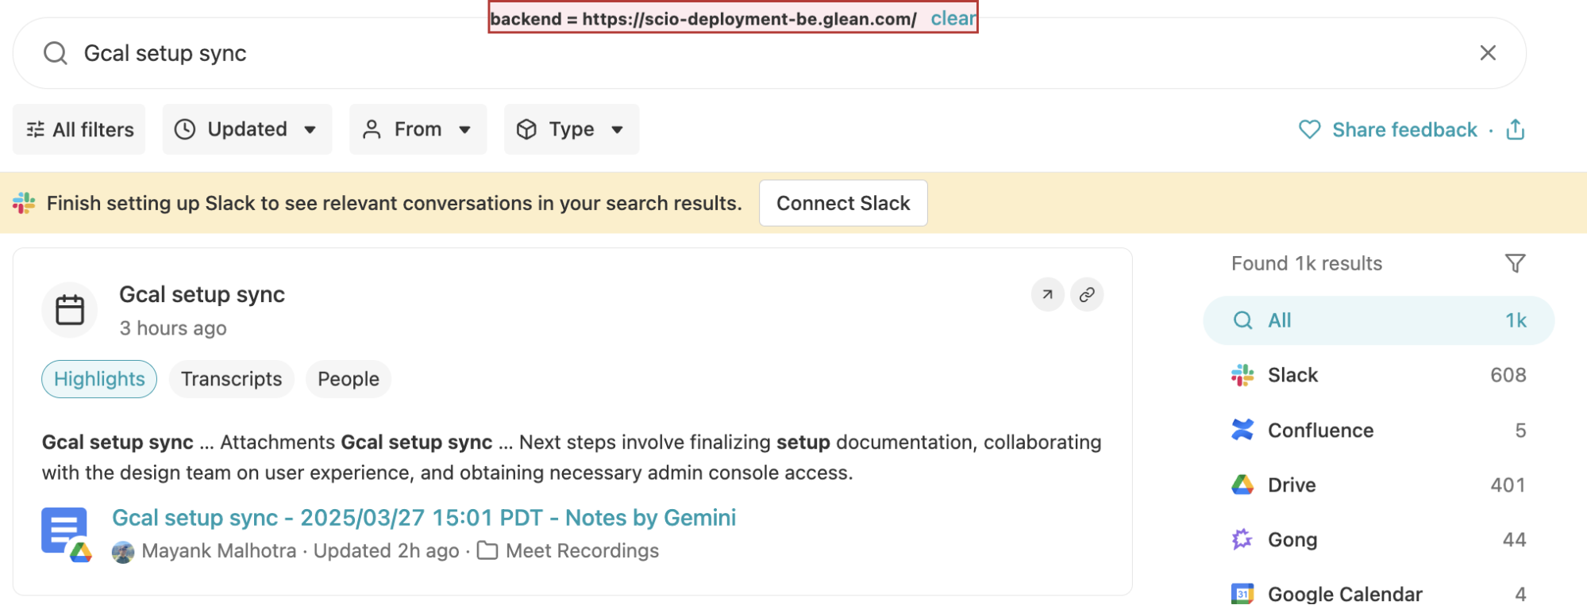
Task: Switch to the People tab
Action: (349, 379)
